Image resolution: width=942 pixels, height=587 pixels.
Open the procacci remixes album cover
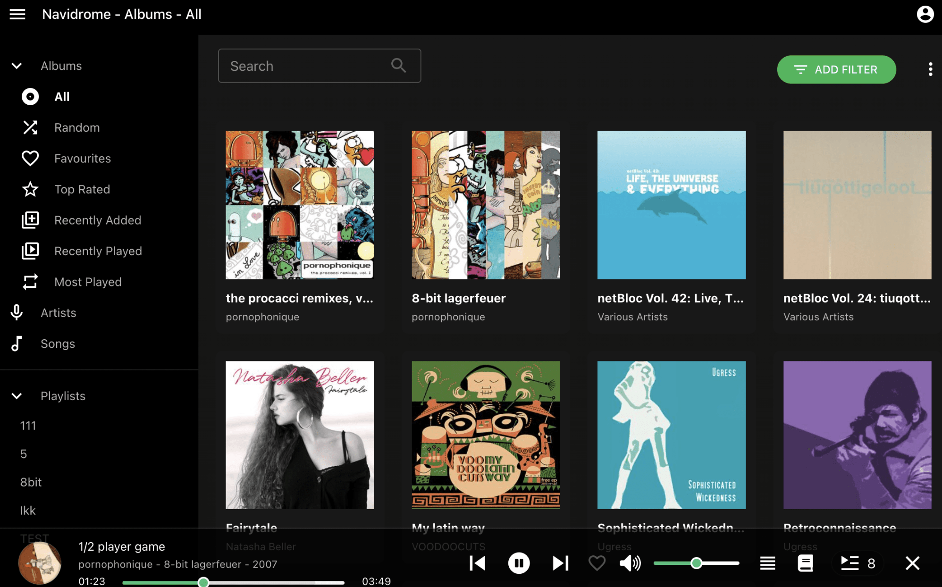click(300, 205)
